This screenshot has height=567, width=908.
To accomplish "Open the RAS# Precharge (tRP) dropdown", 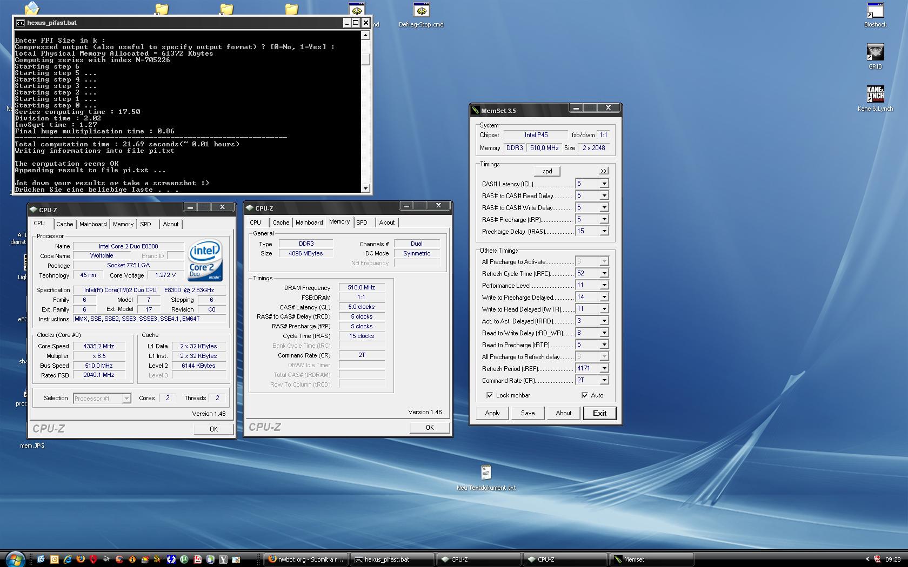I will (x=604, y=219).
